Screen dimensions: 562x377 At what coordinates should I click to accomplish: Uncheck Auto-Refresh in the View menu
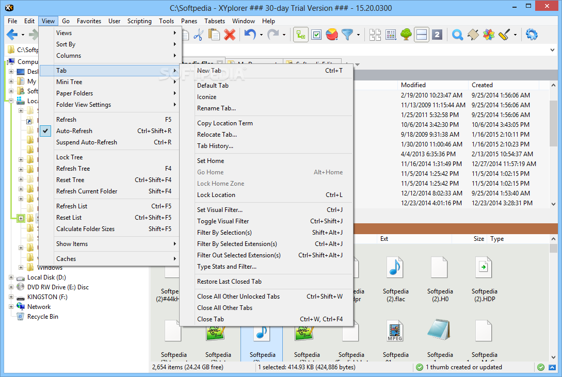[x=109, y=131]
